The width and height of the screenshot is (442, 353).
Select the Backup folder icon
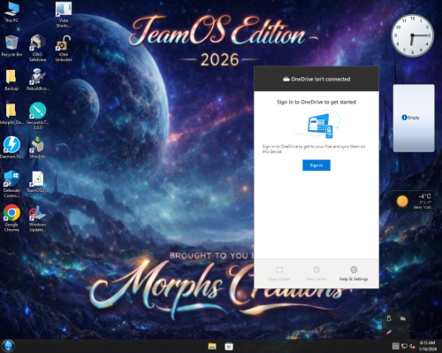(11, 80)
